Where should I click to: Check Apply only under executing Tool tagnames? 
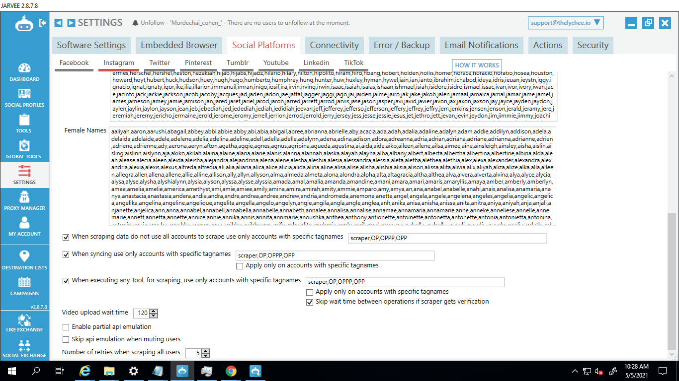(x=310, y=292)
